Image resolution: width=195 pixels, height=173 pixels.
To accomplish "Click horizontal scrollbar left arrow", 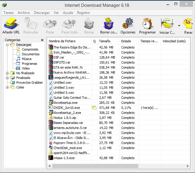I will point(50,166).
